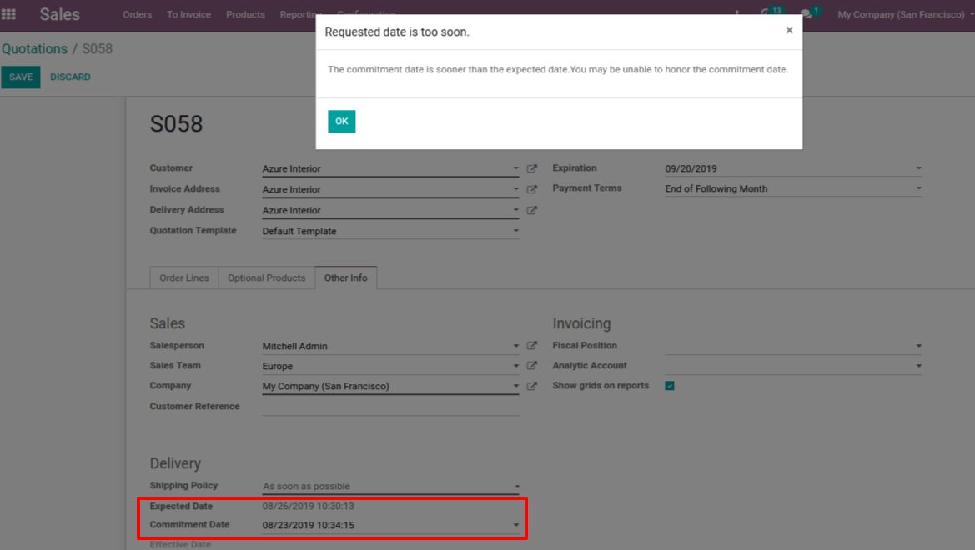Image resolution: width=975 pixels, height=550 pixels.
Task: Select the Other Info tab
Action: click(346, 277)
